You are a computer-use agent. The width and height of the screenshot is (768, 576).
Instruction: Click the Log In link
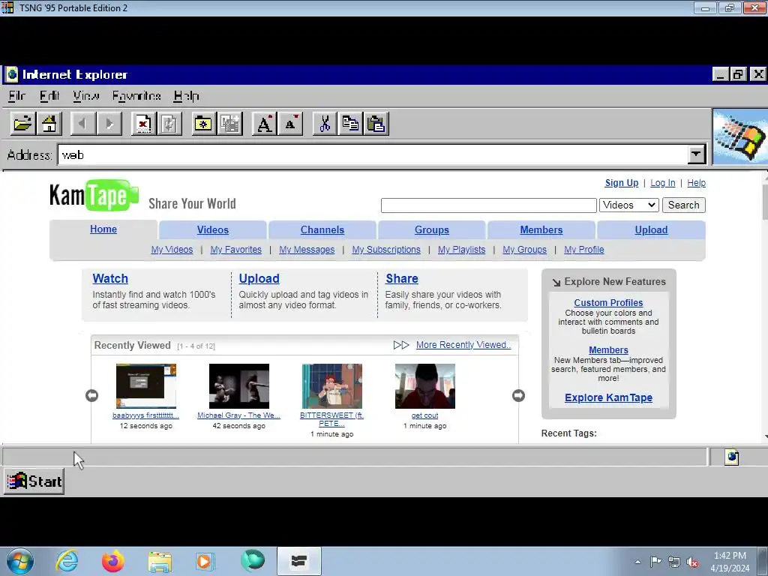[663, 183]
